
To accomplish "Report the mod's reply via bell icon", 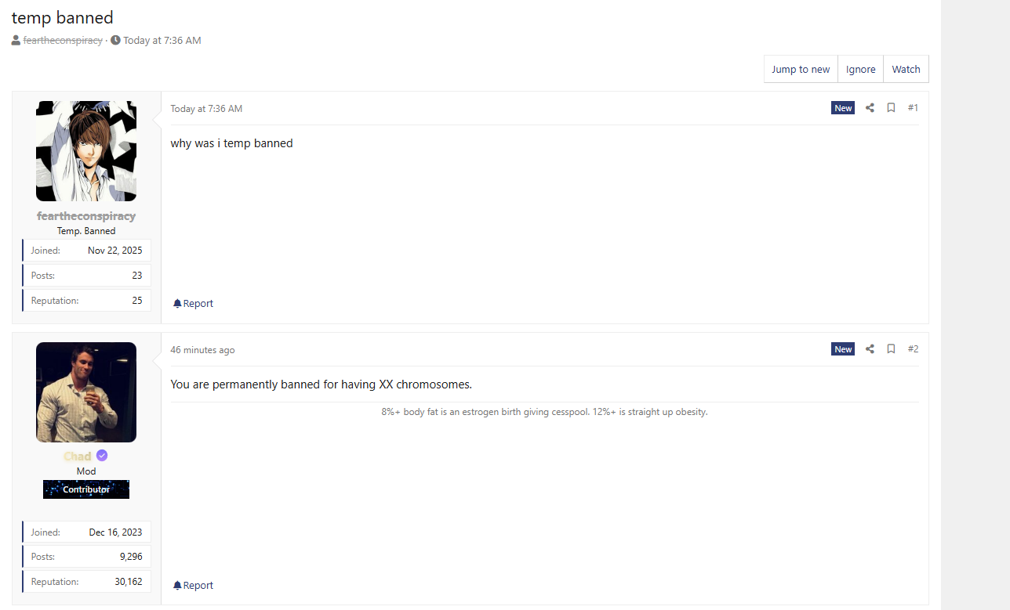I will pyautogui.click(x=177, y=585).
